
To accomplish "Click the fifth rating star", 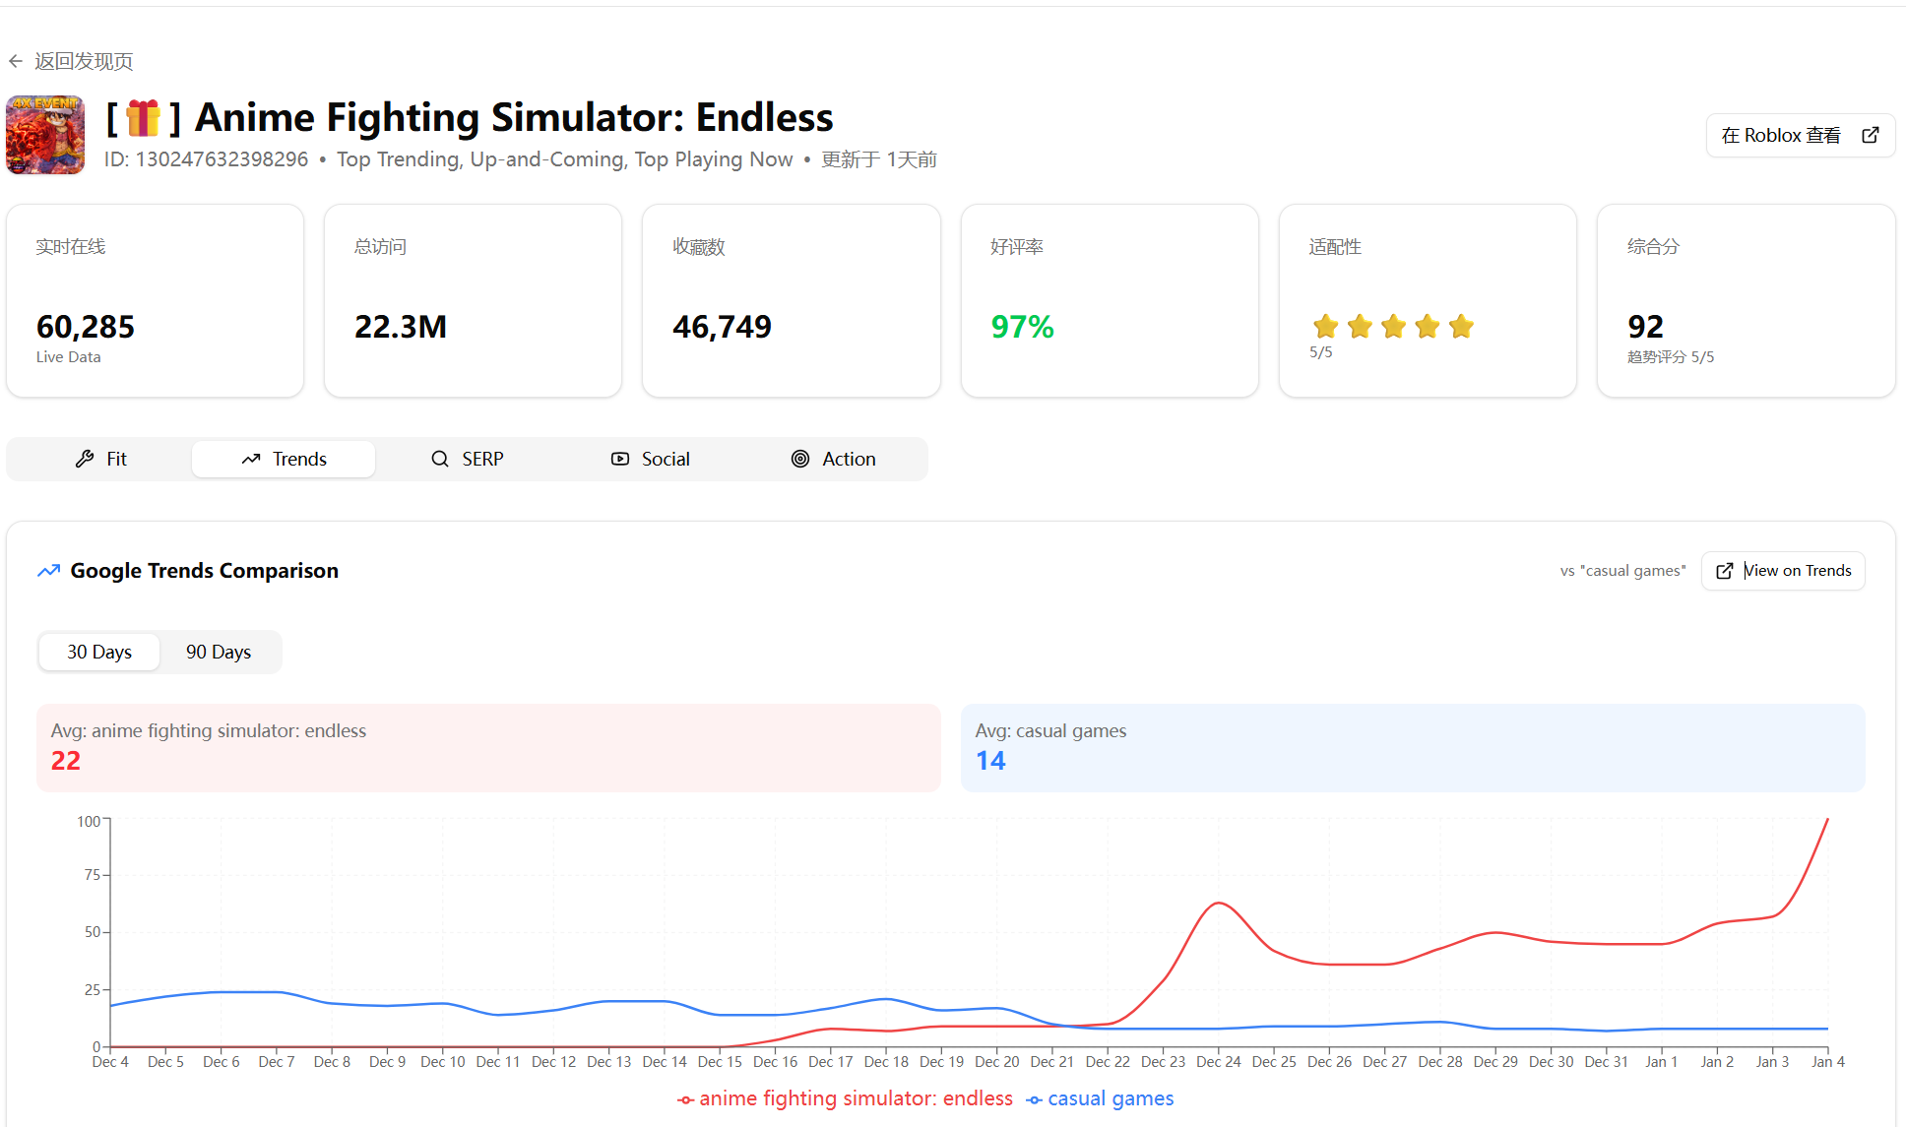I will pyautogui.click(x=1461, y=326).
